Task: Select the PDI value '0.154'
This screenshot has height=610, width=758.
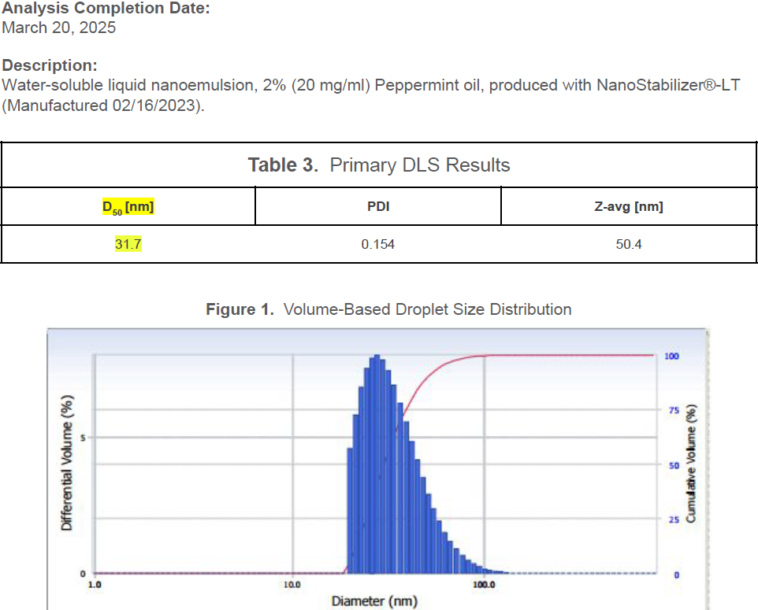Action: [x=377, y=244]
